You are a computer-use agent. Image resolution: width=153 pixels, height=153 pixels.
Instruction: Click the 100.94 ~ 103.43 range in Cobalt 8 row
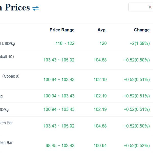[x=59, y=80]
